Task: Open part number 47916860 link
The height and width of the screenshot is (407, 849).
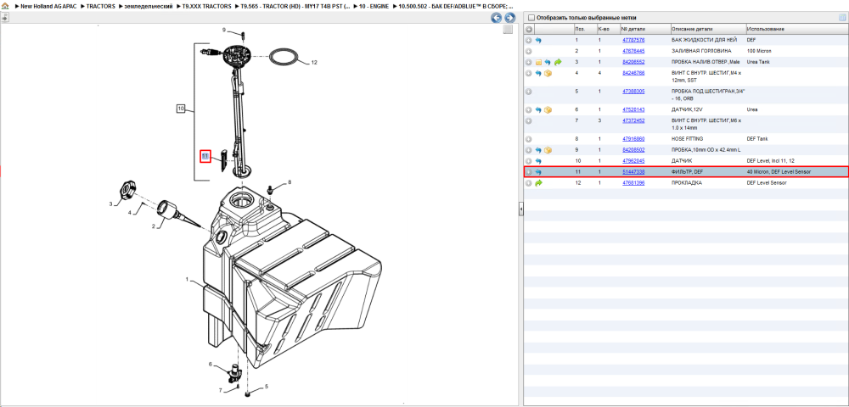Action: pyautogui.click(x=633, y=139)
